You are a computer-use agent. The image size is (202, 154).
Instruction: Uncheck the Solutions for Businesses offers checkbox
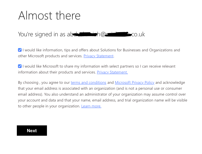(20, 50)
